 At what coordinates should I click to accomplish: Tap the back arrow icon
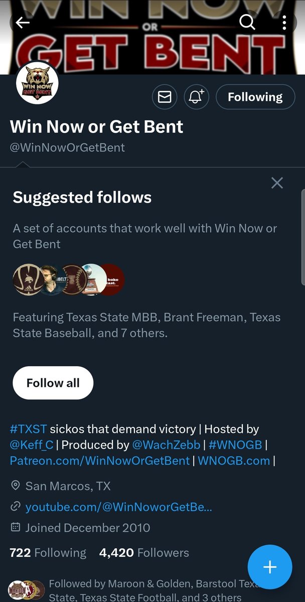click(x=23, y=23)
